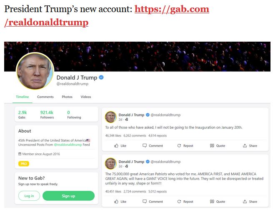Click the Log in button
This screenshot has height=212, width=273.
(29, 196)
